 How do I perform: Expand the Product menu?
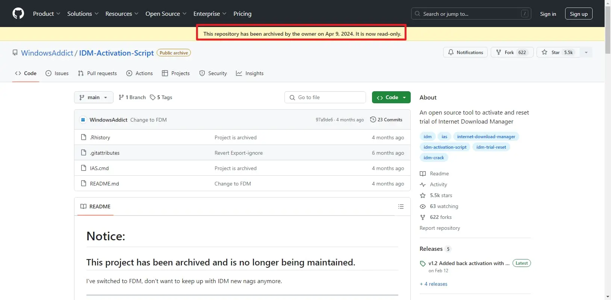(46, 14)
